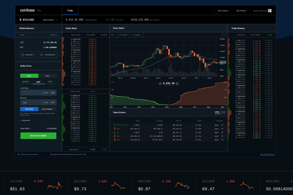
Task: Show OPEN orders list
Action: point(217,112)
